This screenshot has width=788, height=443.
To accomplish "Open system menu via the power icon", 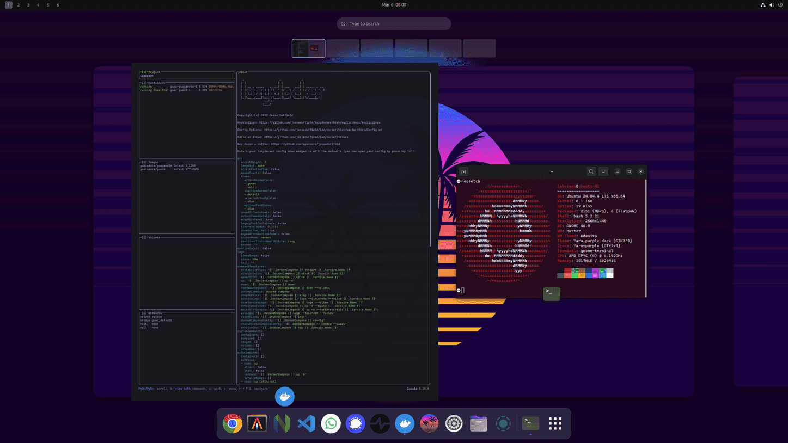I will coord(780,5).
